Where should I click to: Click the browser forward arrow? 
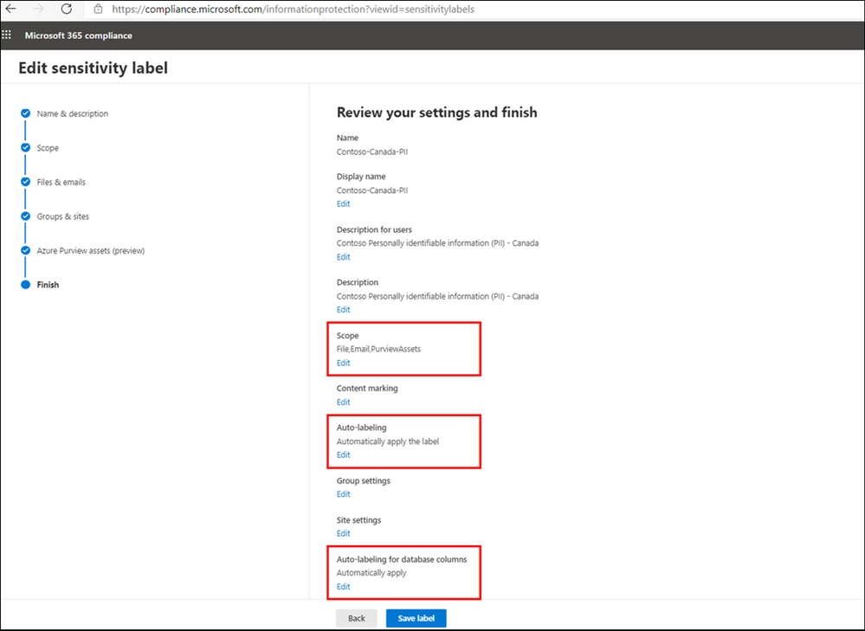(x=39, y=9)
